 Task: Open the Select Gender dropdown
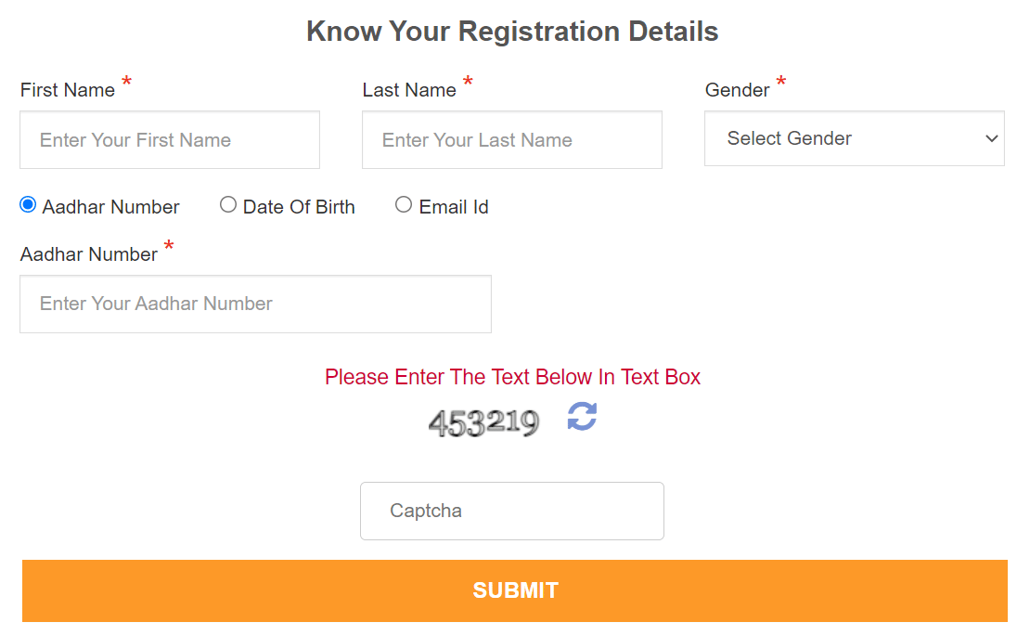854,138
